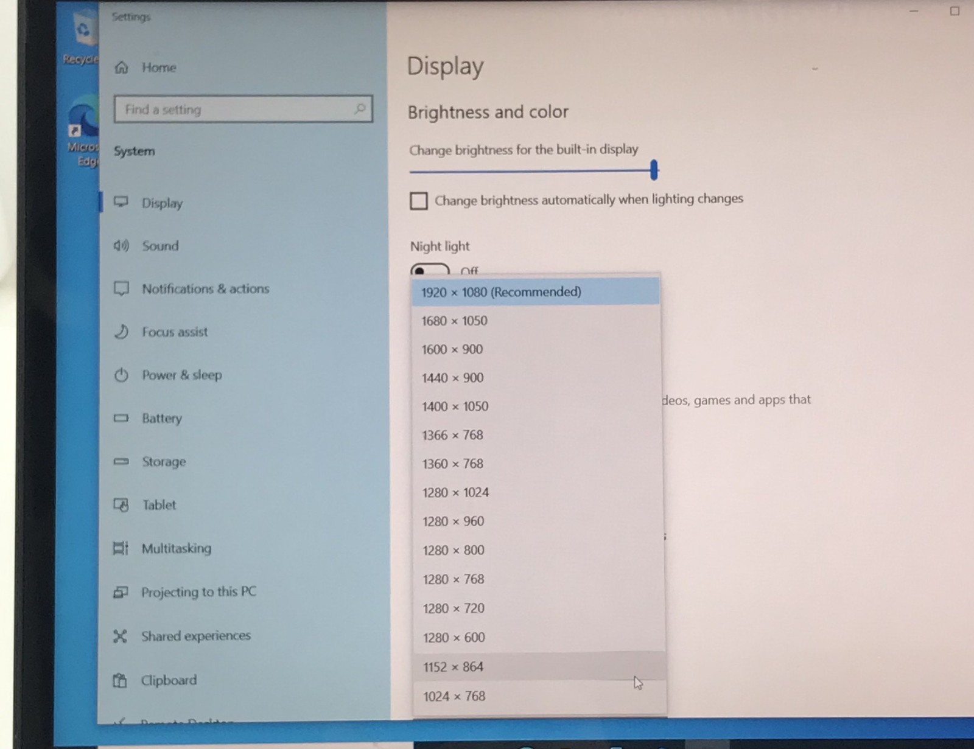The image size is (974, 749).
Task: Open the Projecting to this PC icon
Action: (121, 592)
